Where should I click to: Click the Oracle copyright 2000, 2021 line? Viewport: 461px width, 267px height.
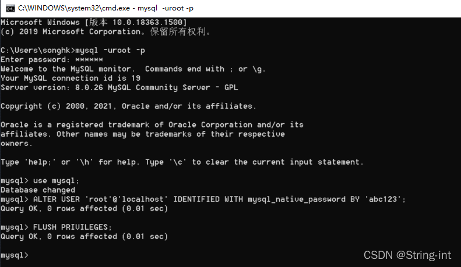(128, 106)
